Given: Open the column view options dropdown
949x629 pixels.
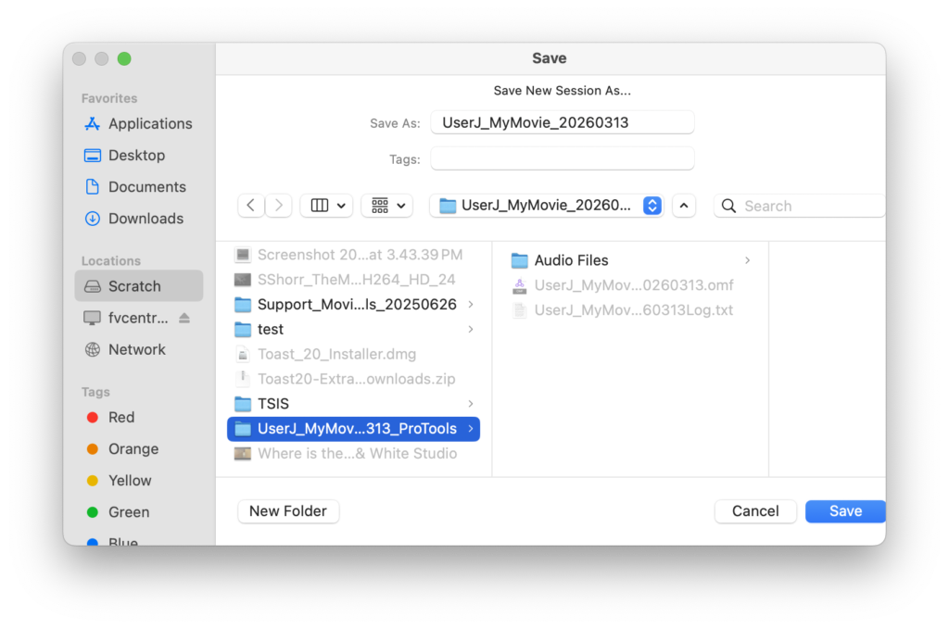Looking at the screenshot, I should (x=326, y=206).
